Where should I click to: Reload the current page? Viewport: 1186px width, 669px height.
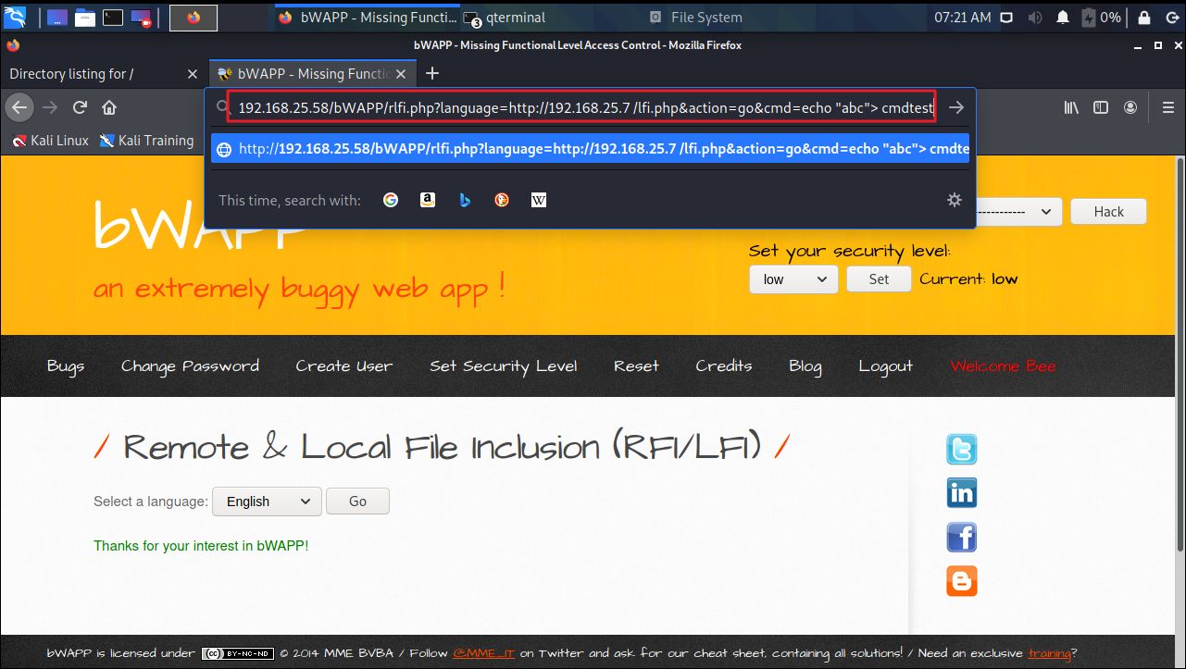click(x=80, y=107)
